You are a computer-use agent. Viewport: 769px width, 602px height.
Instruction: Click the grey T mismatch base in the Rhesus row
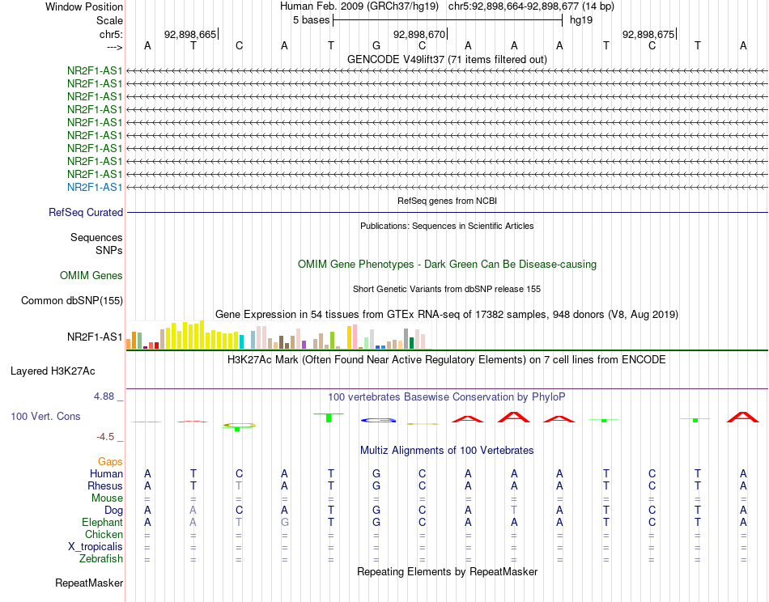[239, 485]
